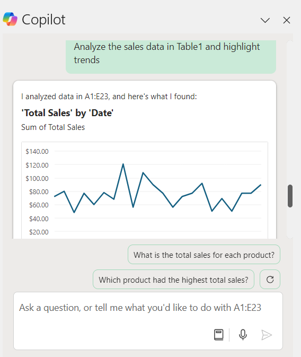Select 'What is the total sales for each product?'
This screenshot has height=357, width=301.
[x=204, y=255]
